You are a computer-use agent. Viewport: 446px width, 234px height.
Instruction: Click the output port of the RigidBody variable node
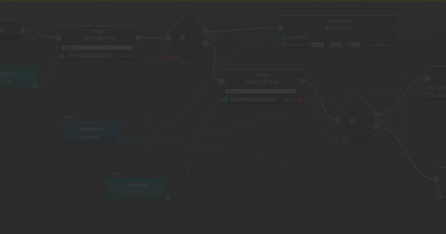pyautogui.click(x=120, y=141)
